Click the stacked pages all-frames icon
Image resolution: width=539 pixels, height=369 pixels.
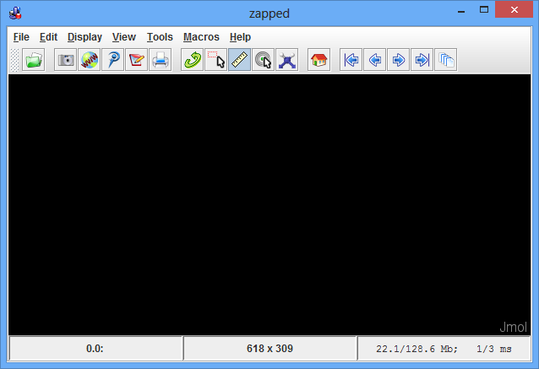tap(446, 60)
